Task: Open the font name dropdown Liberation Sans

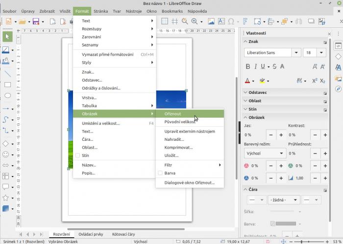Action: [296, 53]
